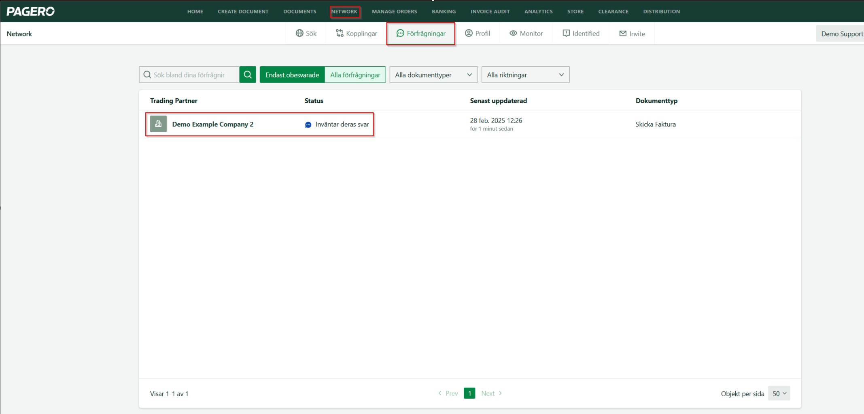Click the Next pagination link
Screen dimensions: 864x414
[492, 393]
